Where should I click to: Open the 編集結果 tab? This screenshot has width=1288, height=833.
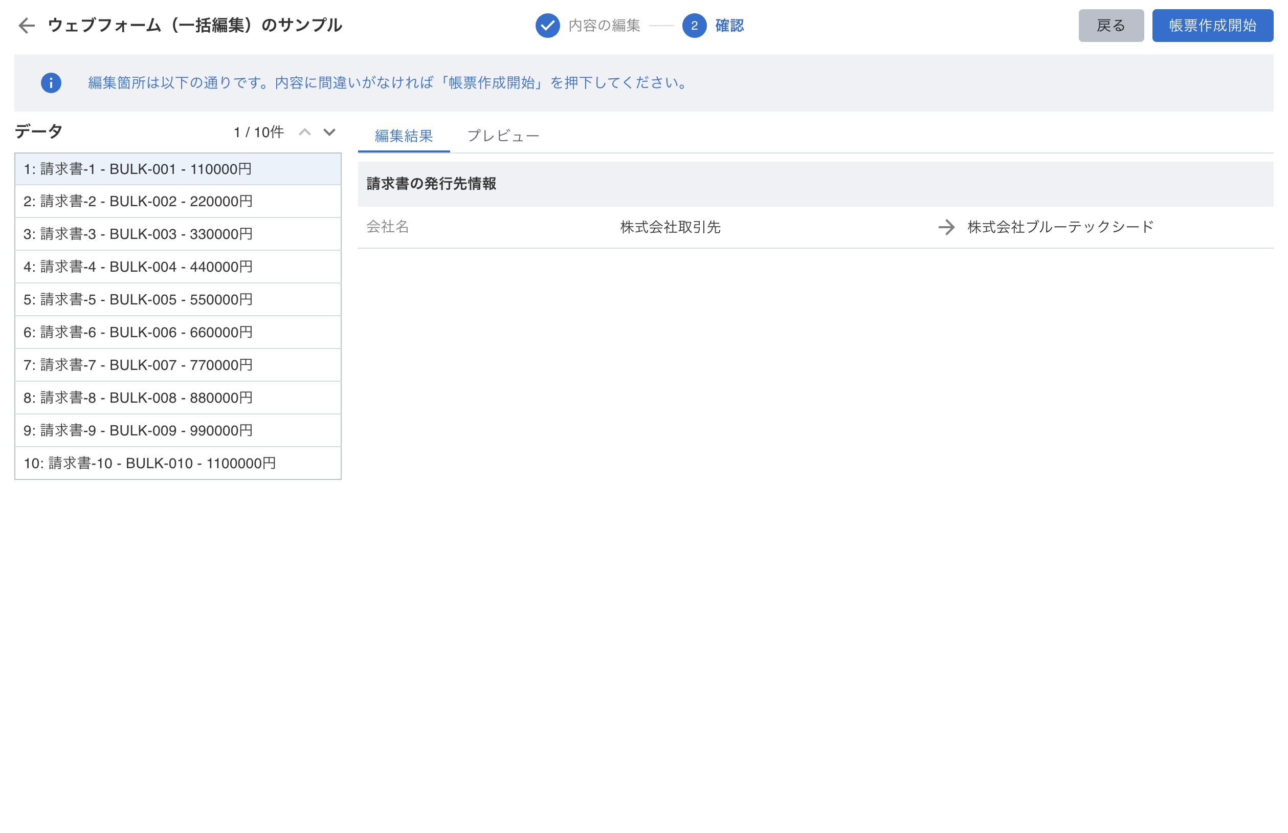pyautogui.click(x=404, y=136)
